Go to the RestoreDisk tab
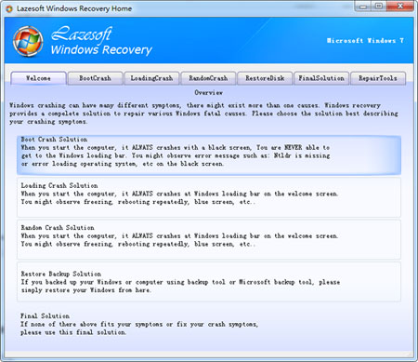 pos(265,78)
